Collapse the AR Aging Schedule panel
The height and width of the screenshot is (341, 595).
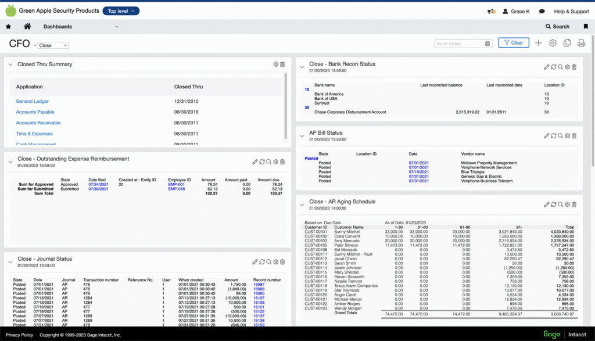(302, 204)
